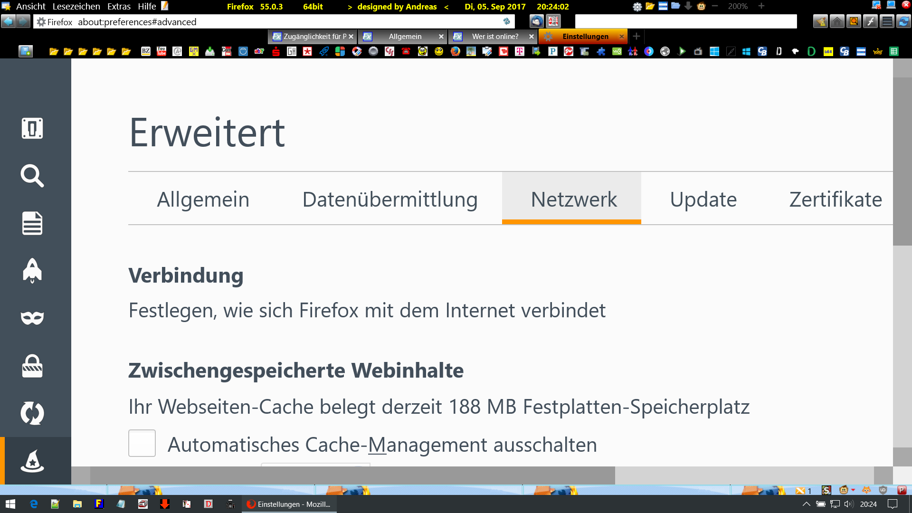Click the Thunderbird mail toolbar icon
This screenshot has width=912, height=513.
537,21
